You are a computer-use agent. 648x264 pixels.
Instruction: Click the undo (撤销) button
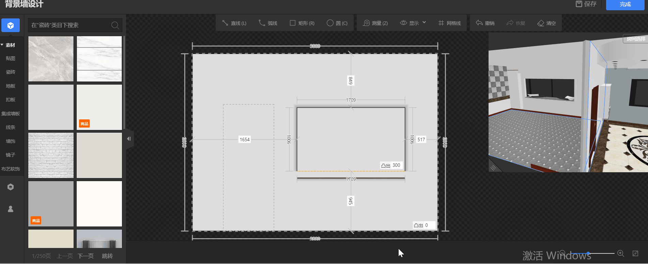click(x=485, y=23)
